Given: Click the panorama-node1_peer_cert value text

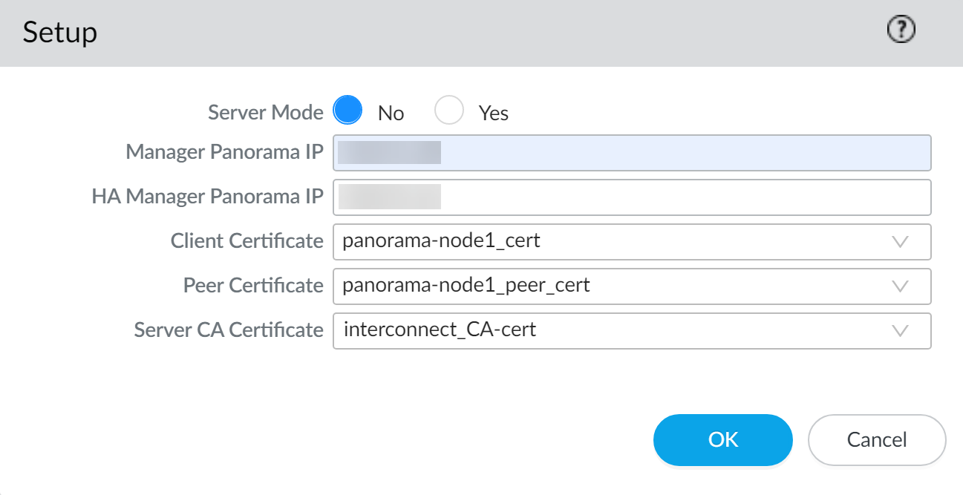Looking at the screenshot, I should pos(466,286).
